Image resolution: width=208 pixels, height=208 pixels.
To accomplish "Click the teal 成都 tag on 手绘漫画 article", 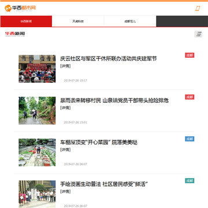I will (190, 181).
